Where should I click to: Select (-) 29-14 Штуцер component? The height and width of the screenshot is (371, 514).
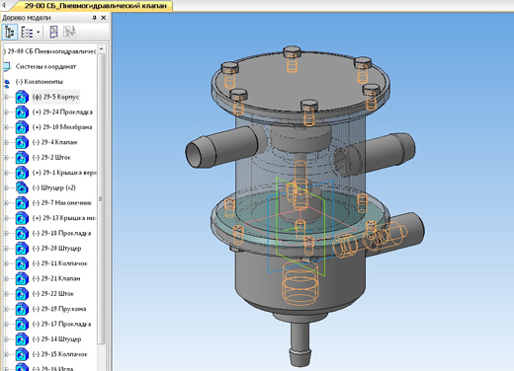(56, 338)
